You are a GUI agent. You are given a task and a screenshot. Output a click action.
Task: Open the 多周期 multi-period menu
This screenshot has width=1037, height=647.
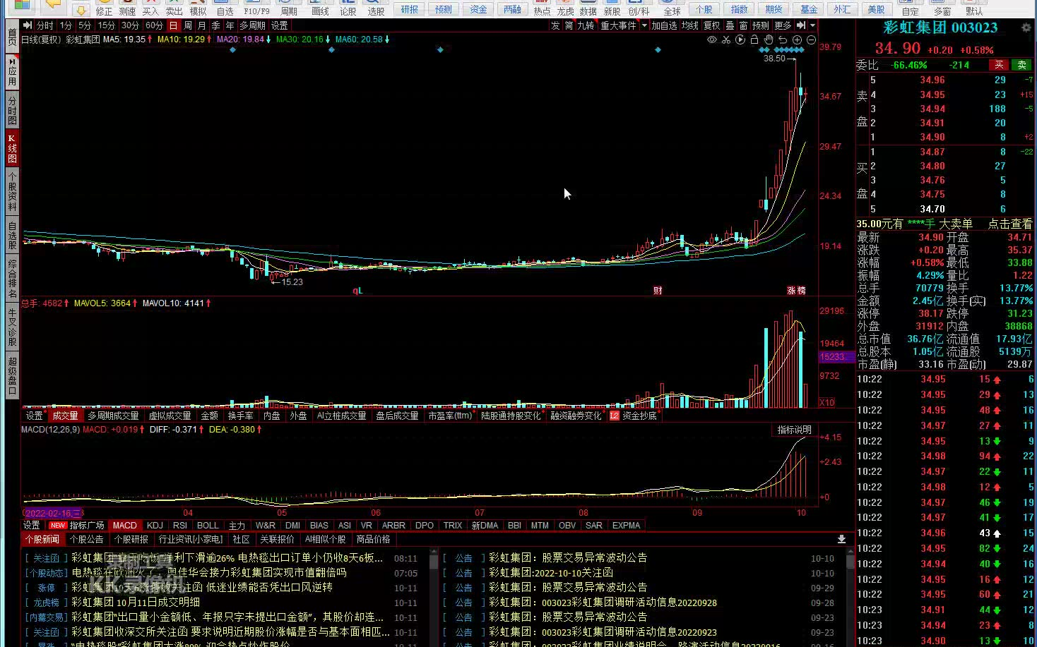pos(252,25)
